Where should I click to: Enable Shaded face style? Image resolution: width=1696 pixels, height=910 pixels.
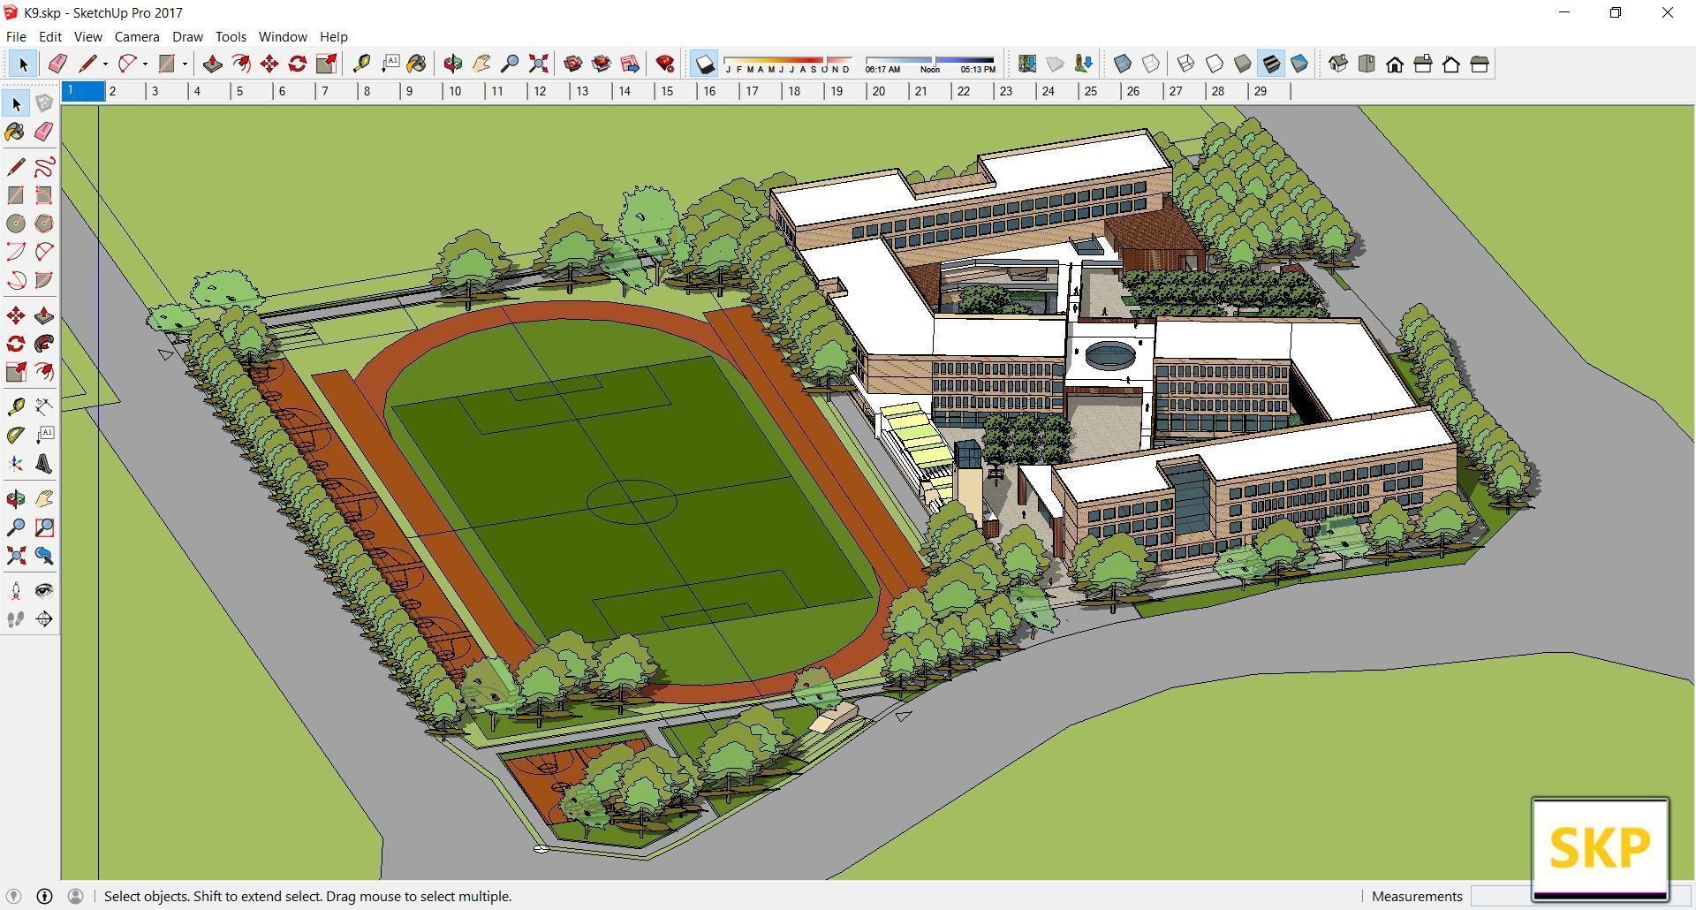click(x=1243, y=64)
